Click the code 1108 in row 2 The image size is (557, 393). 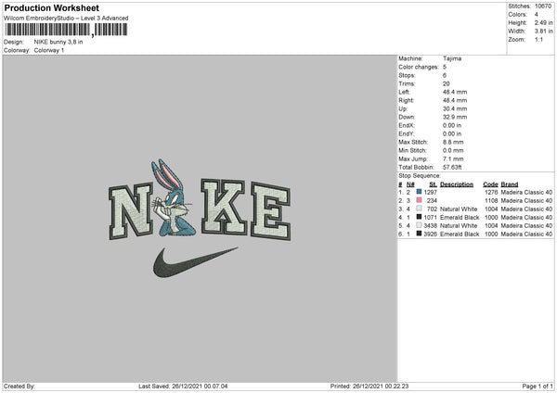pyautogui.click(x=491, y=201)
